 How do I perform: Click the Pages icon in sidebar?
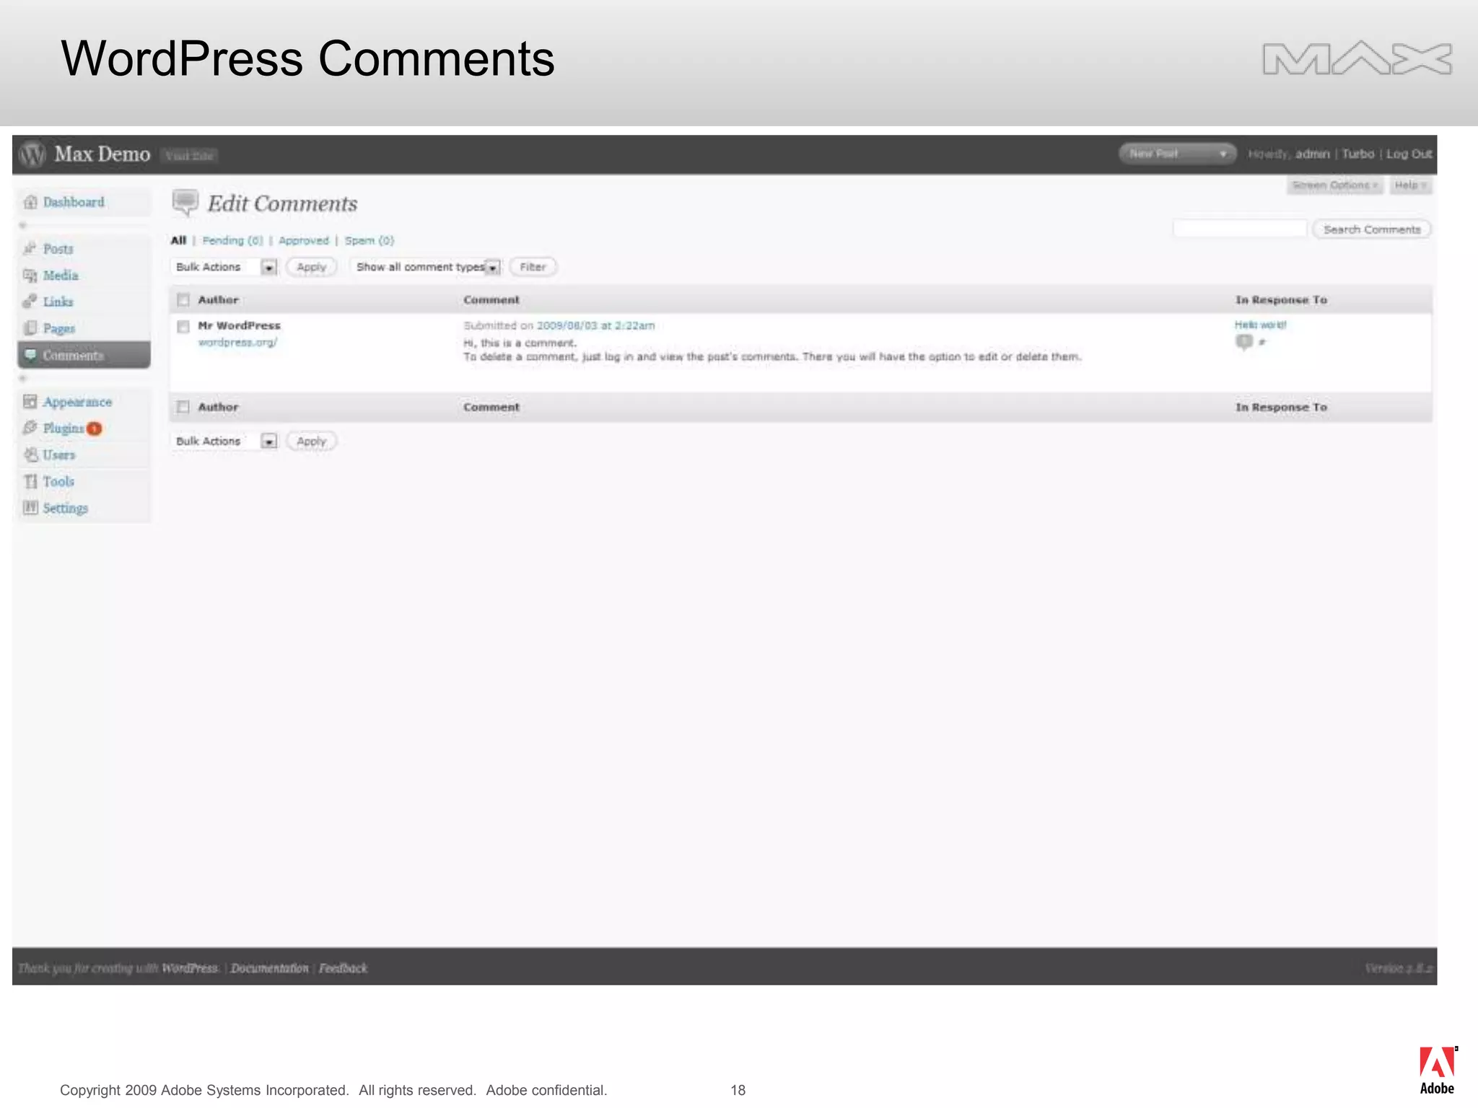coord(30,328)
